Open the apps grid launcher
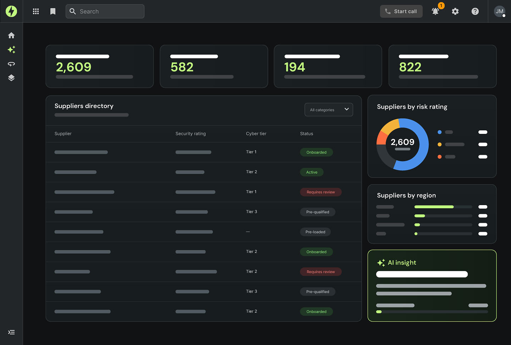The image size is (511, 345). coord(36,11)
